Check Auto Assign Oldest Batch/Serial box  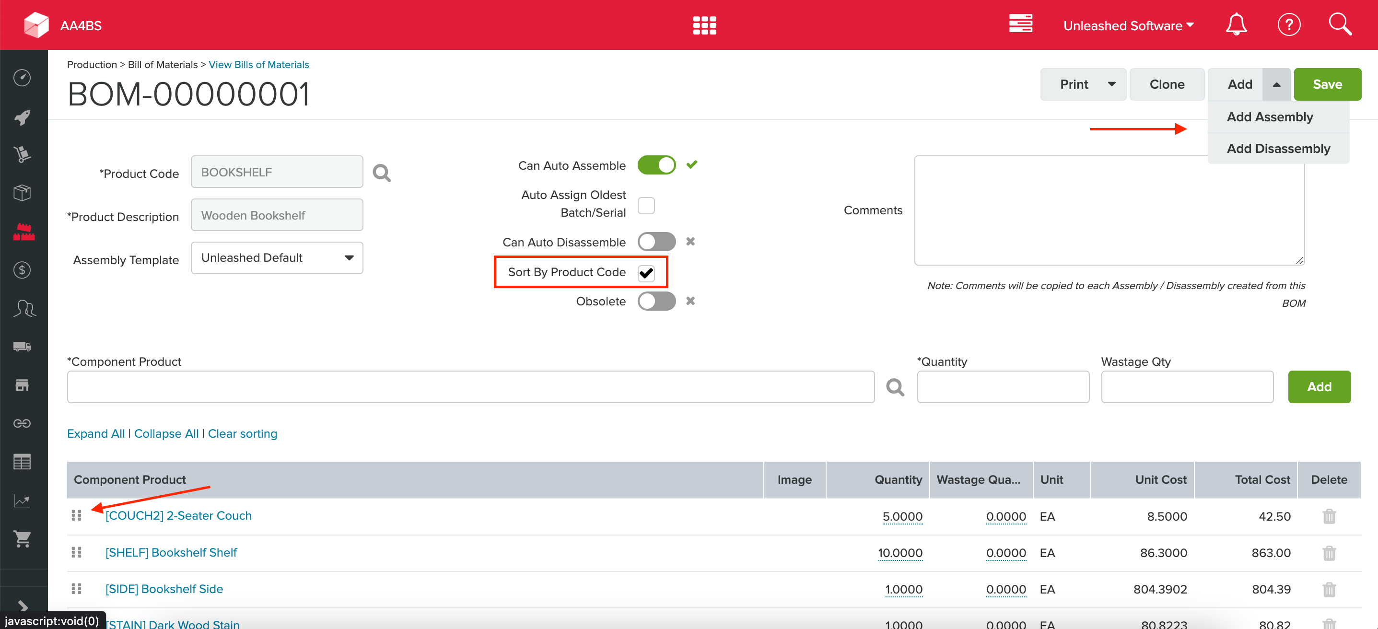tap(646, 205)
